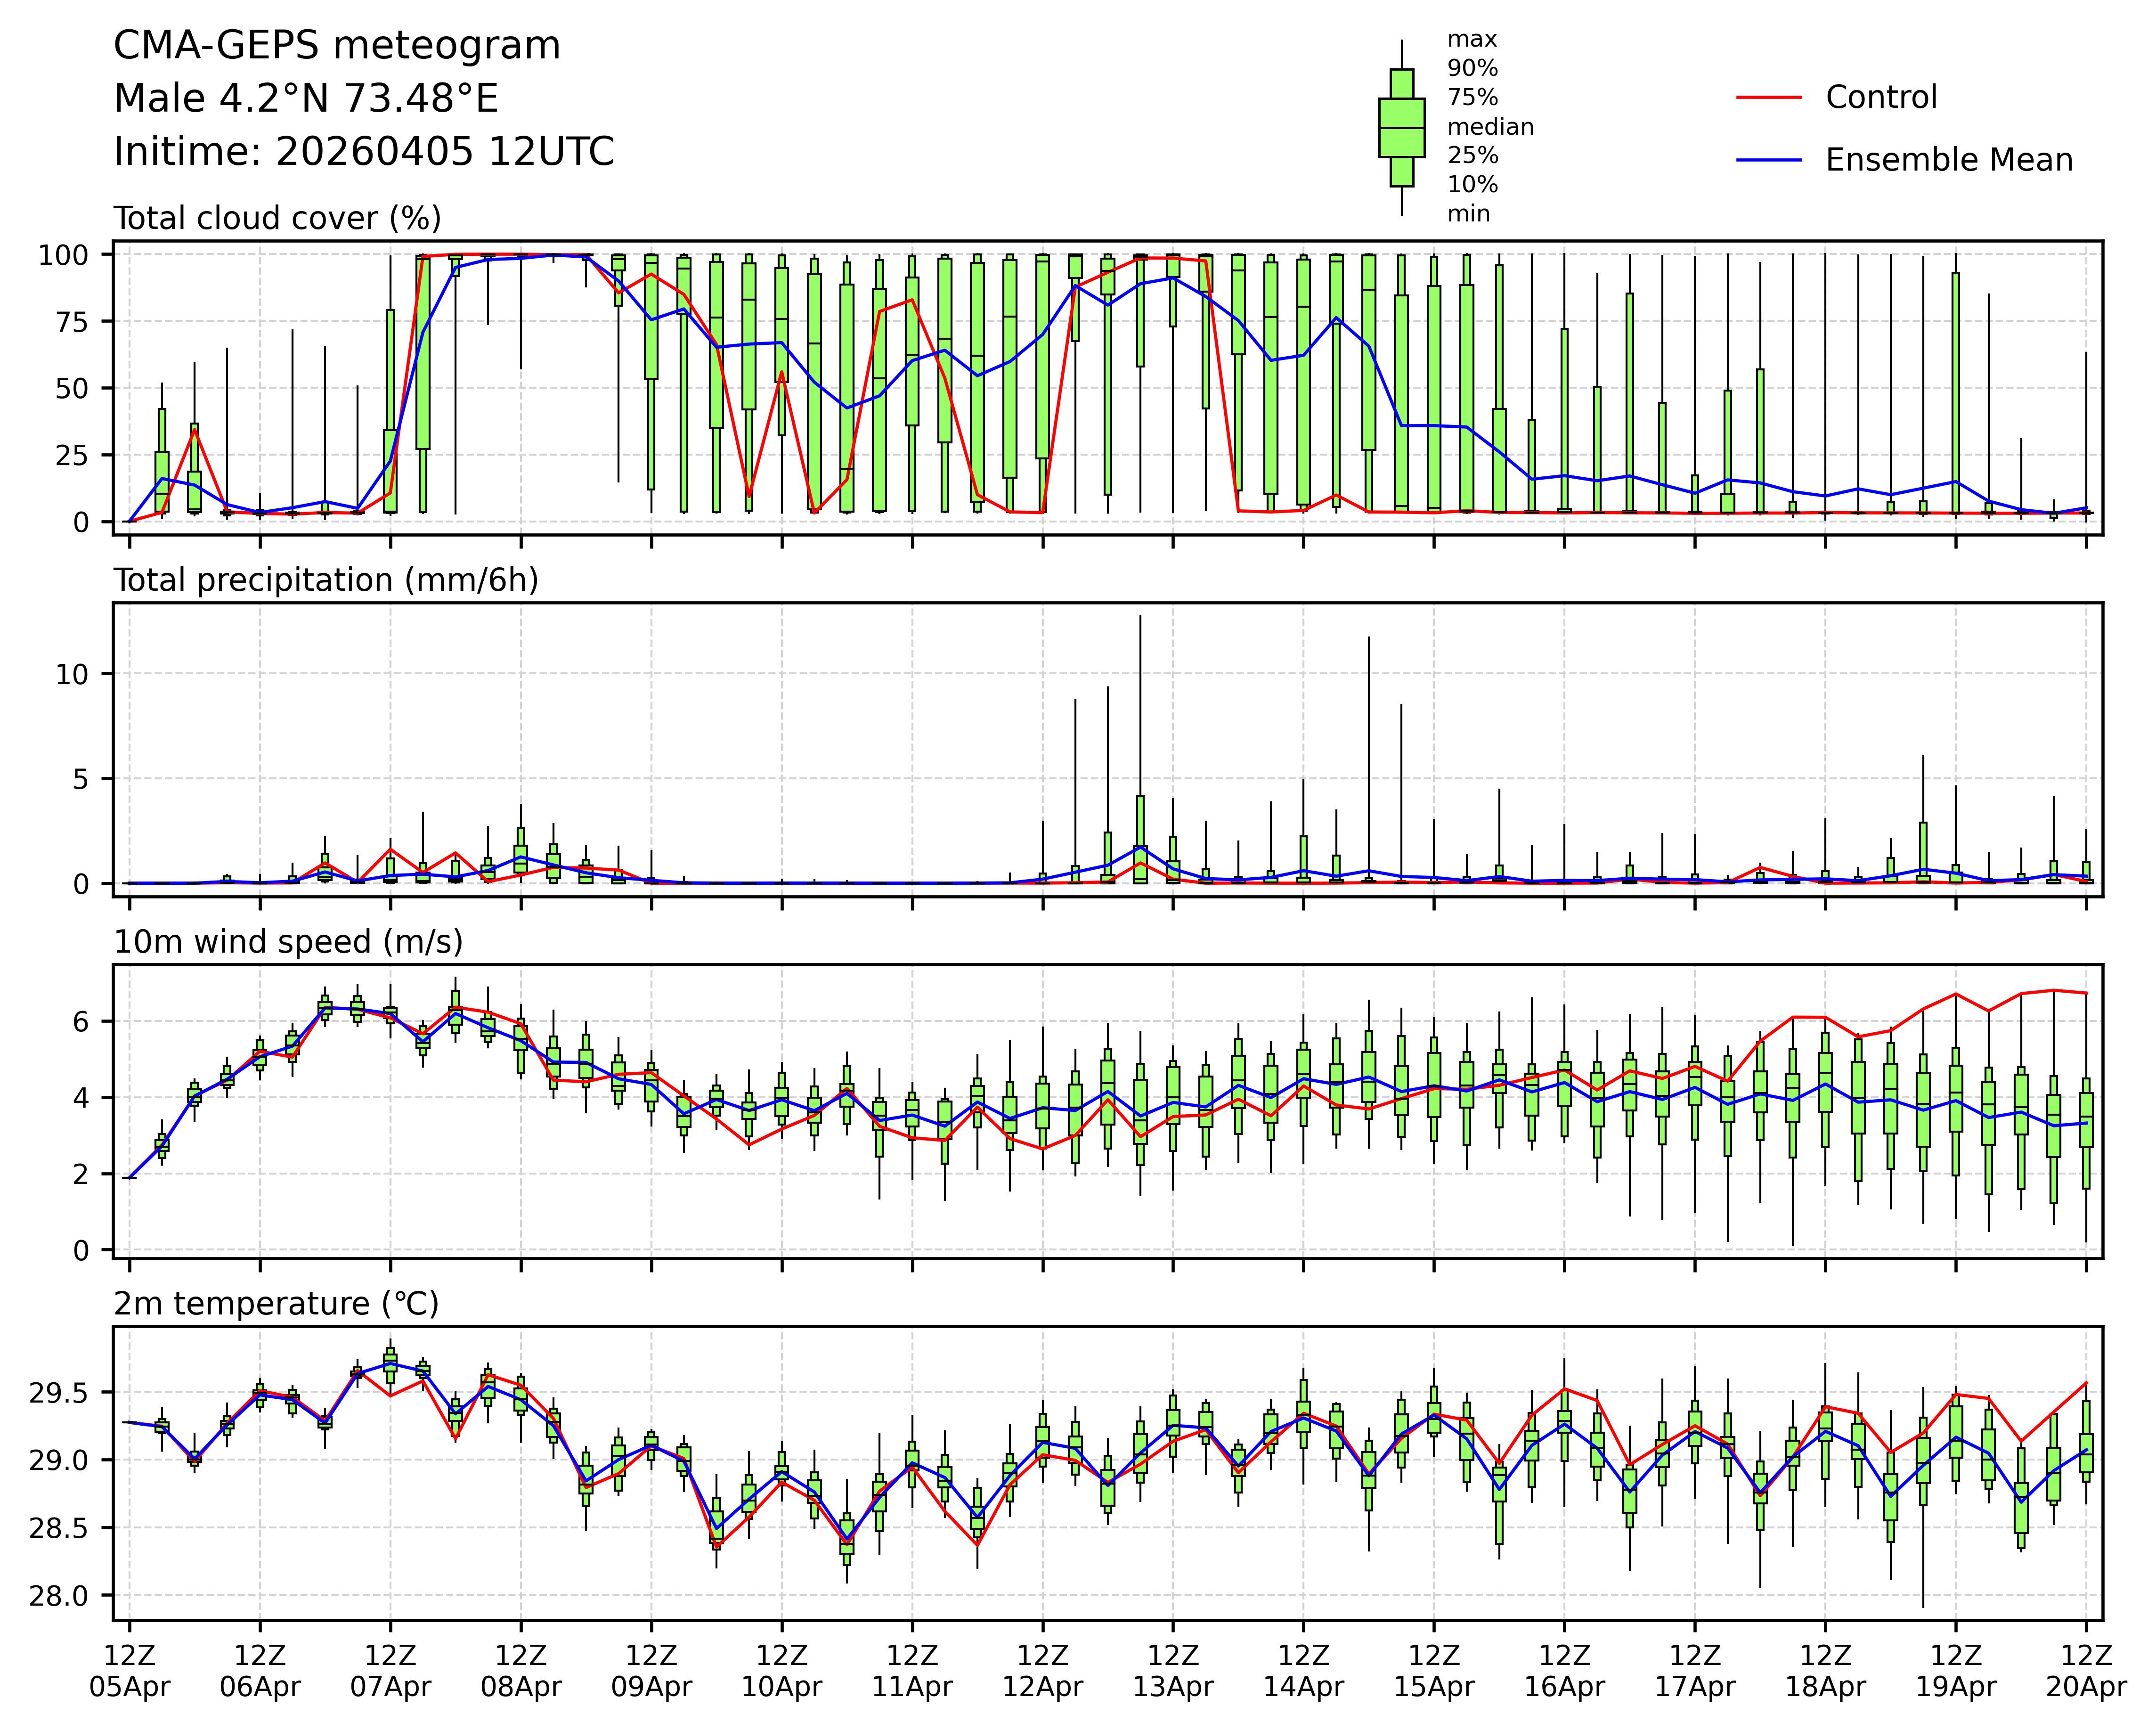The height and width of the screenshot is (1730, 2156).
Task: Click the box-plot legend glyph
Action: [1401, 128]
